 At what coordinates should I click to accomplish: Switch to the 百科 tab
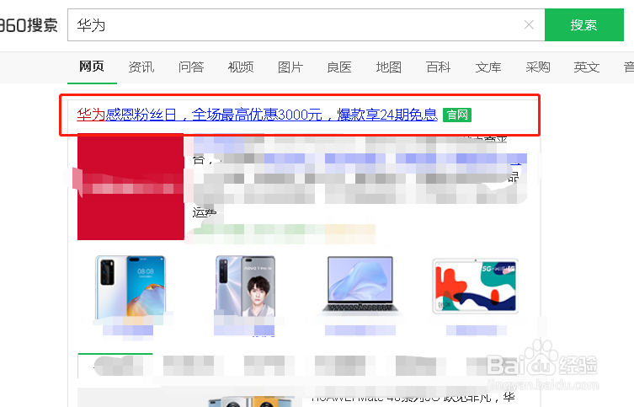439,67
